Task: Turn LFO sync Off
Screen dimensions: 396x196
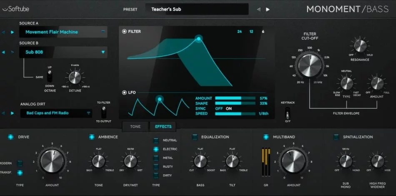Action: pos(219,109)
